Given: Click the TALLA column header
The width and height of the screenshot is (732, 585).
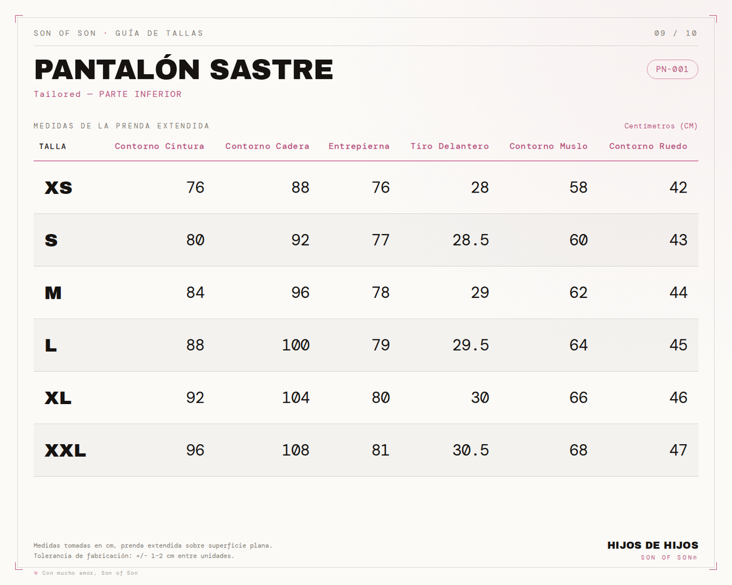Looking at the screenshot, I should point(53,146).
